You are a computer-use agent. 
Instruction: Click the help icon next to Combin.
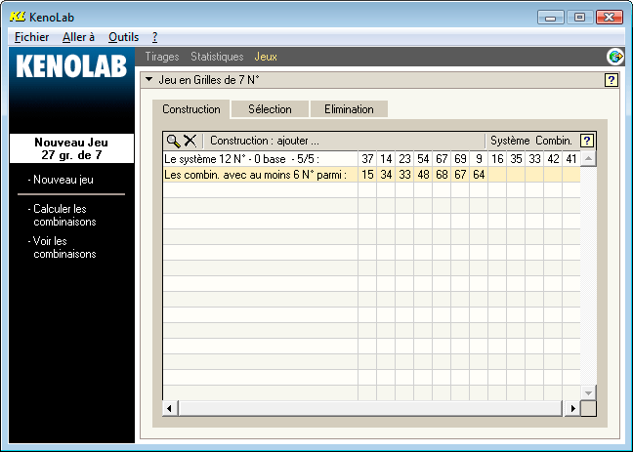pyautogui.click(x=587, y=141)
